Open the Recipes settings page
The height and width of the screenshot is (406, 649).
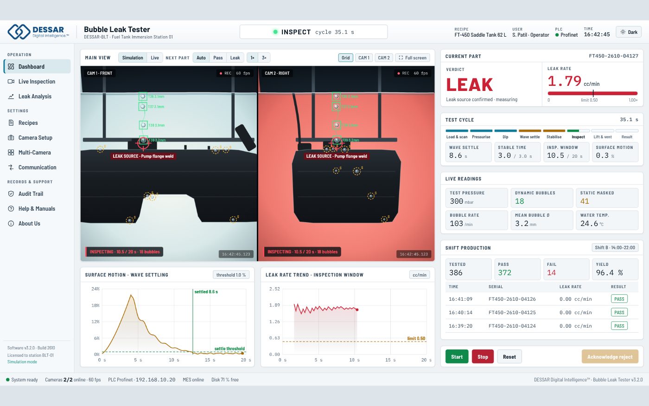tap(37, 122)
